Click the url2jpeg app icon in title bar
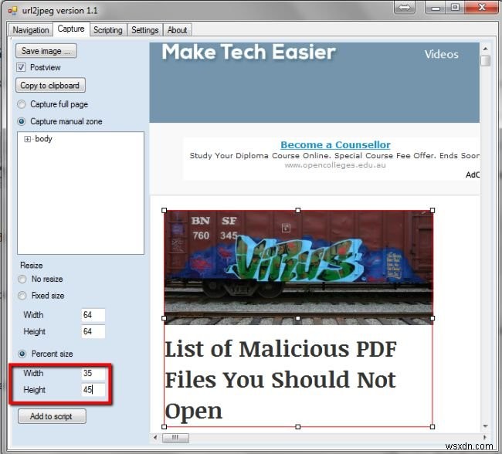The height and width of the screenshot is (454, 502). tap(12, 11)
